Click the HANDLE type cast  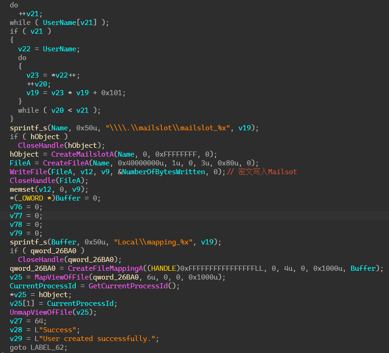point(164,268)
